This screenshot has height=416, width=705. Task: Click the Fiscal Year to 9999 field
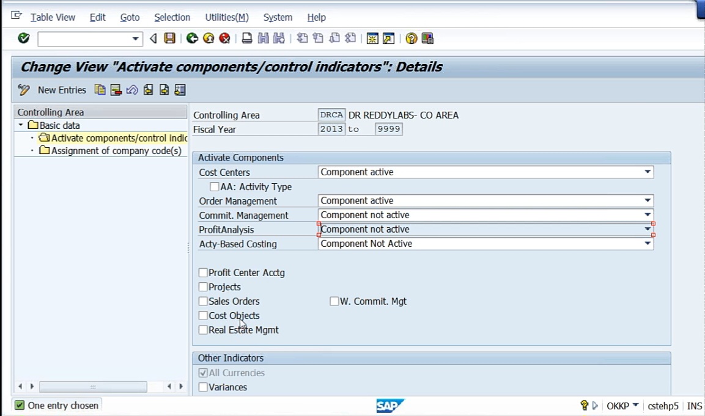388,129
